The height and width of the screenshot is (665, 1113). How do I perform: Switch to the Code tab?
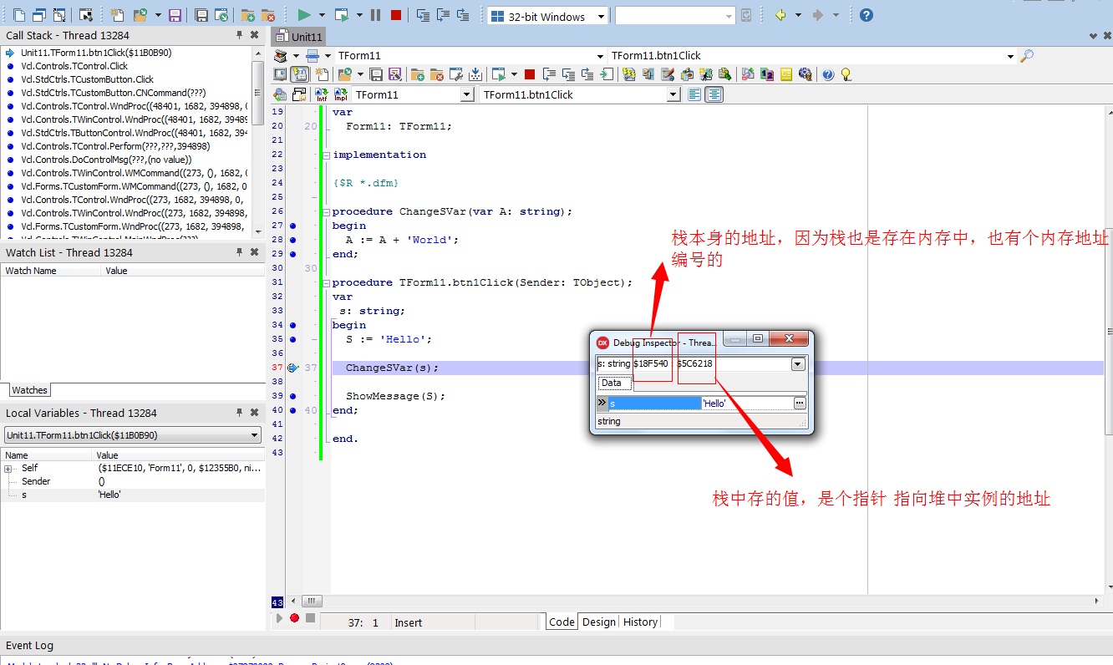pos(562,622)
